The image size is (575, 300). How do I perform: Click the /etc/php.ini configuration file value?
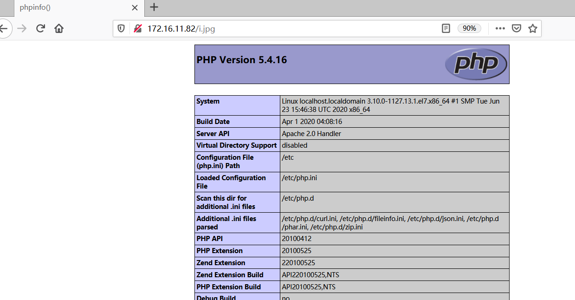[299, 178]
